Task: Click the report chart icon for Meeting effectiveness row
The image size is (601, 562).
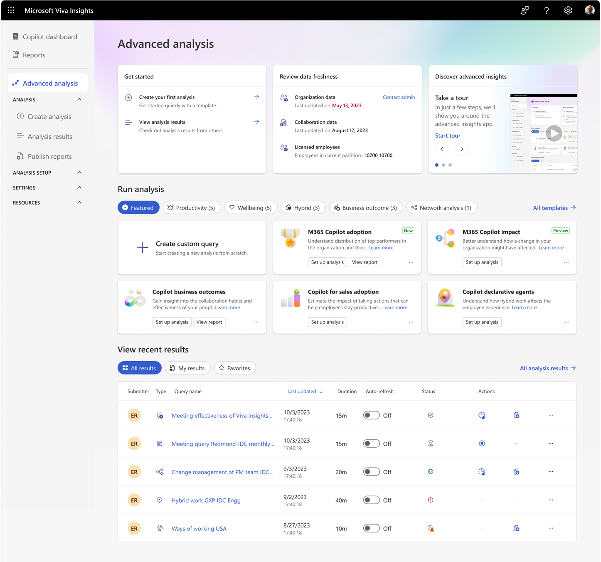Action: [482, 415]
